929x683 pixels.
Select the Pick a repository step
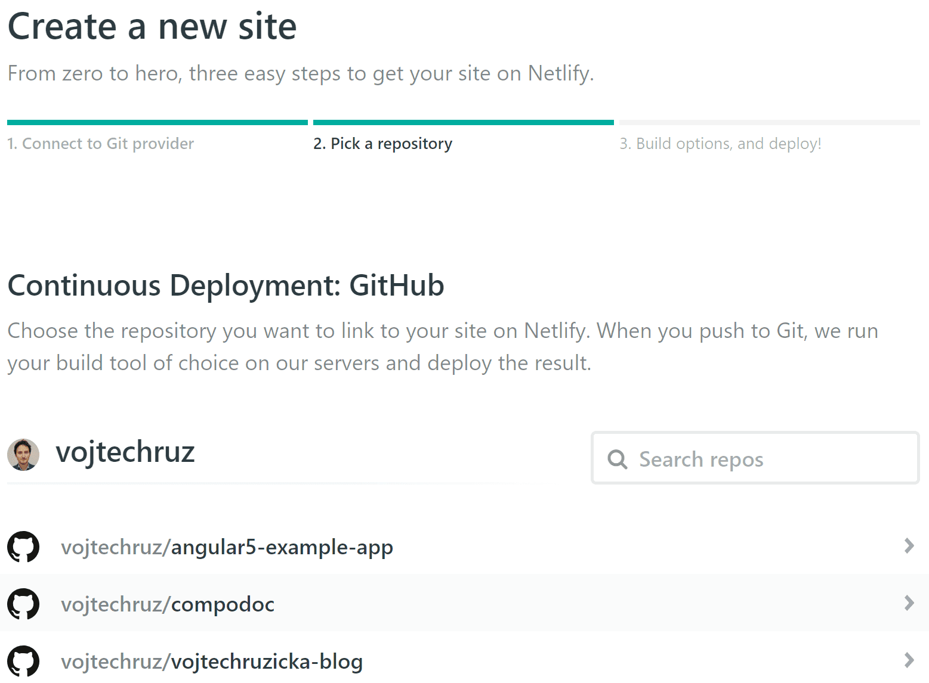pos(382,144)
